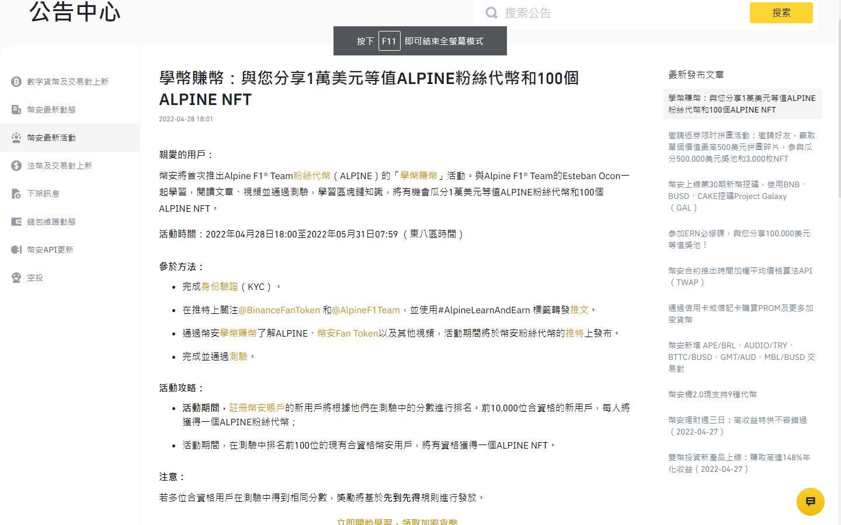Open the 測驗 quiz link

[x=238, y=356]
